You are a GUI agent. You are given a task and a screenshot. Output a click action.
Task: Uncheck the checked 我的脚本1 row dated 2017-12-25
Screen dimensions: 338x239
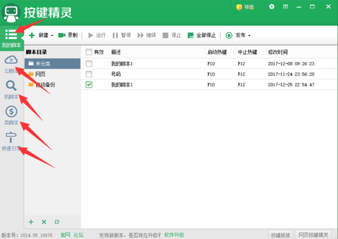pyautogui.click(x=89, y=84)
